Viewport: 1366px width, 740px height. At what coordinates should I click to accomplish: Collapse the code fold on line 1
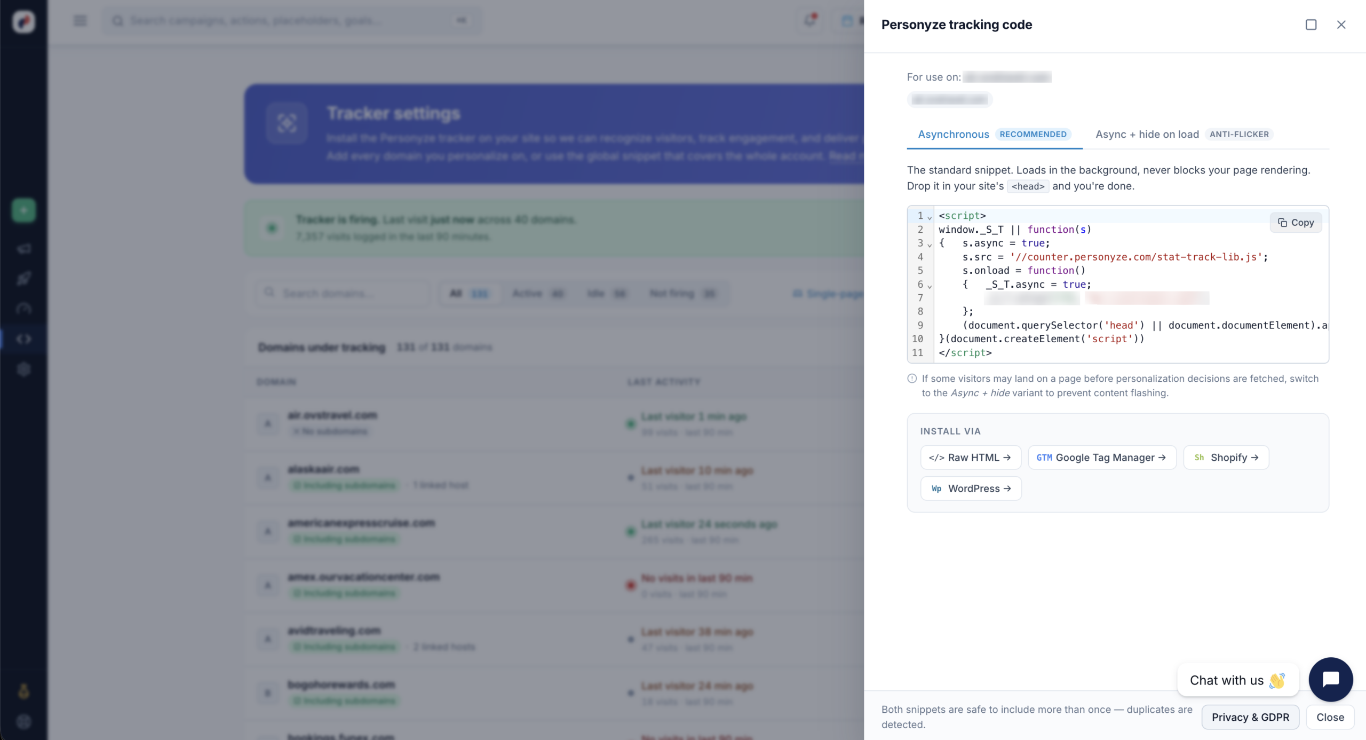pyautogui.click(x=930, y=217)
